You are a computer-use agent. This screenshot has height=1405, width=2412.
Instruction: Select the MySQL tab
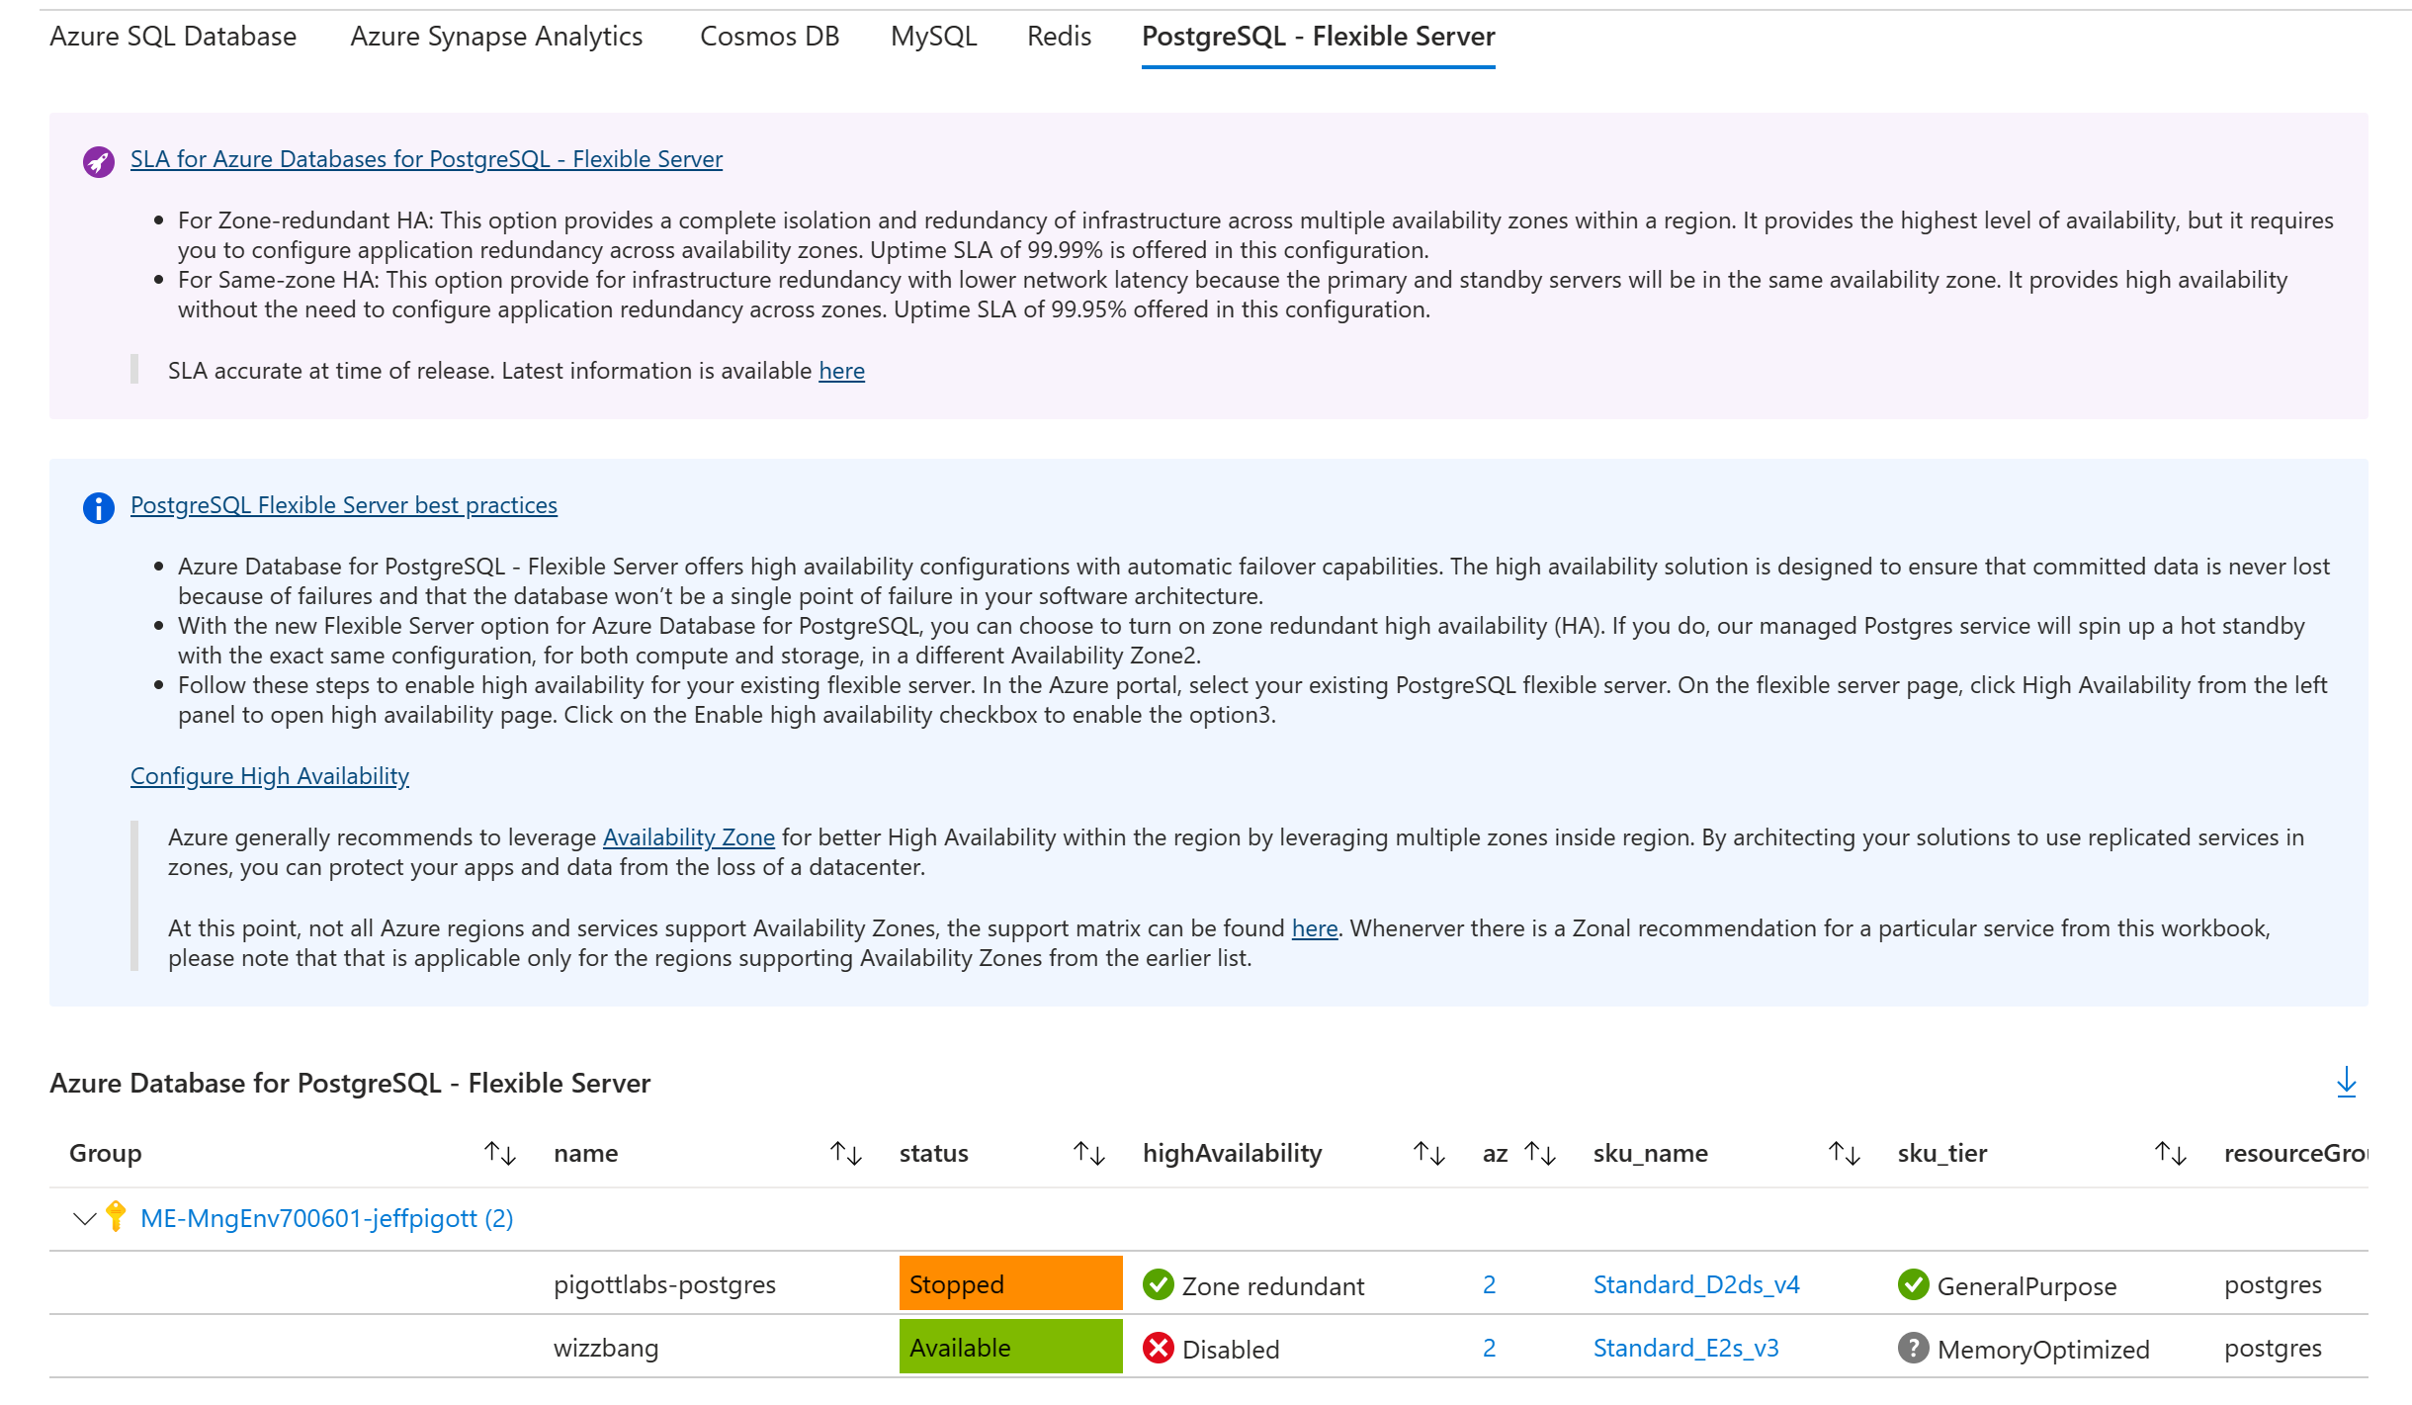click(x=933, y=37)
